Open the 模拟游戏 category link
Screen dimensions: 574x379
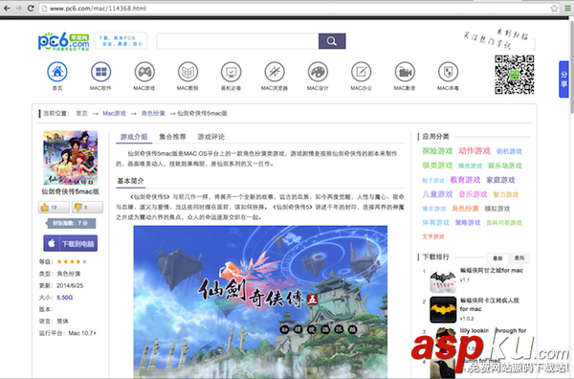(x=497, y=209)
